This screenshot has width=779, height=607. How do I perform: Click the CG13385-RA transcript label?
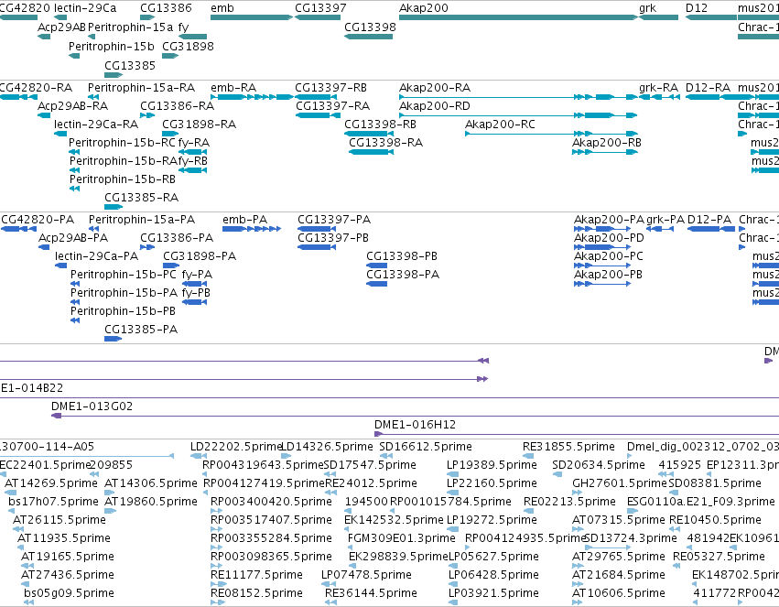pos(141,198)
